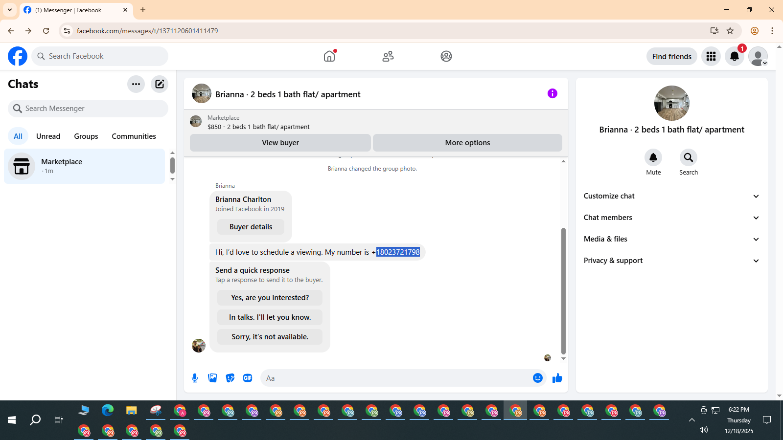View site information icon beside the URL
Screen dimensions: 783x440
tap(67, 31)
